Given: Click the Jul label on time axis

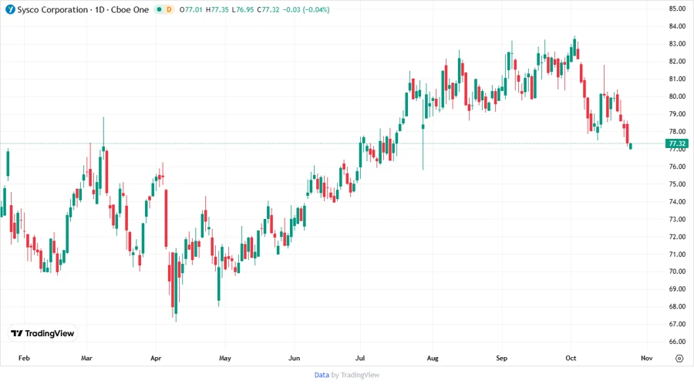Looking at the screenshot, I should (360, 359).
